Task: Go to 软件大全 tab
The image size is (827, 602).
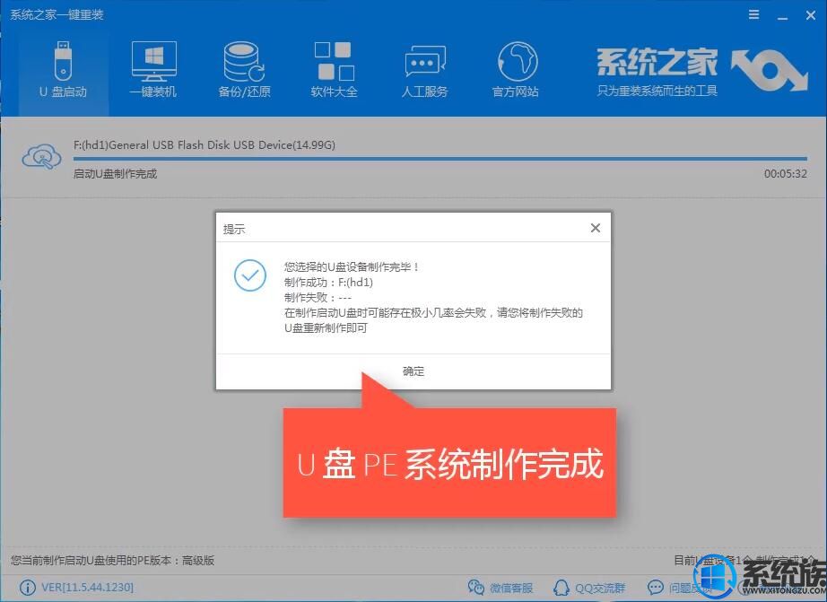Action: [335, 70]
